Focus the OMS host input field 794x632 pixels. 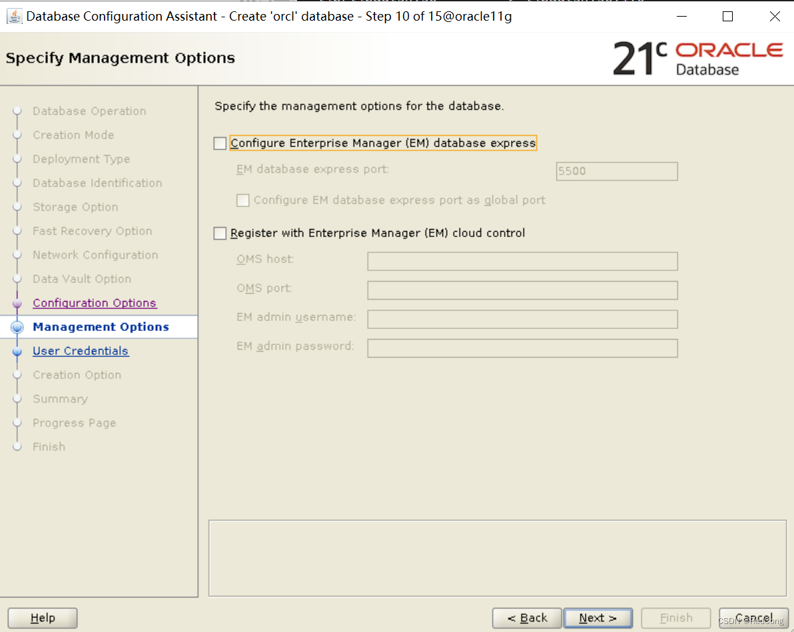click(522, 261)
